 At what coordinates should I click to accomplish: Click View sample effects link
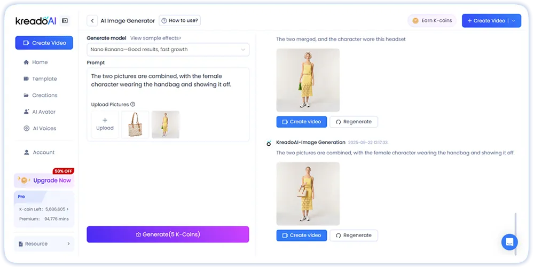(155, 38)
